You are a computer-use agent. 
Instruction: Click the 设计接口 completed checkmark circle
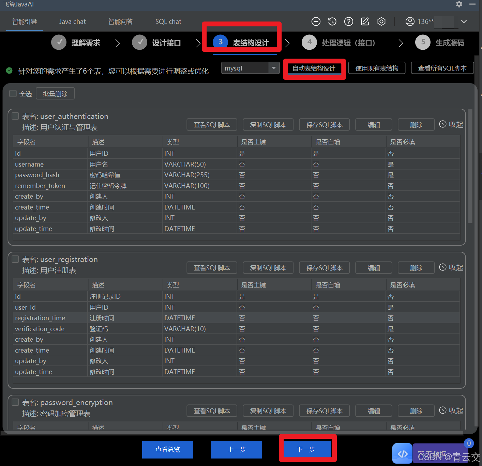[x=139, y=42]
